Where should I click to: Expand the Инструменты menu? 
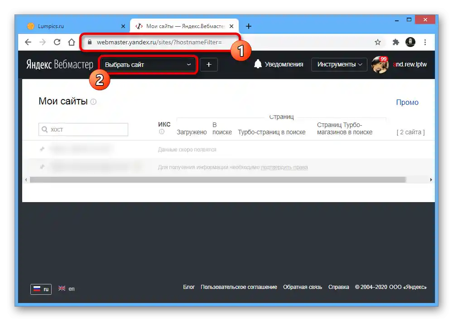[339, 64]
